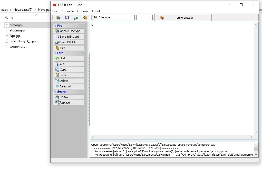The image size is (262, 171).
Task: Click the editor's horizontal scrollbar right arrow
Action: 251,137
